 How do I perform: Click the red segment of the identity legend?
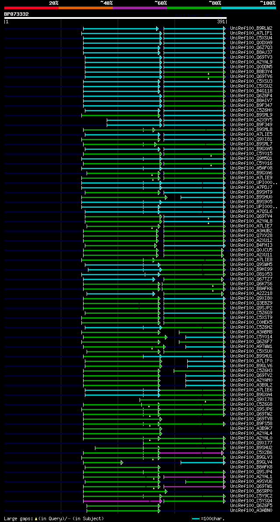pyautogui.click(x=31, y=7)
